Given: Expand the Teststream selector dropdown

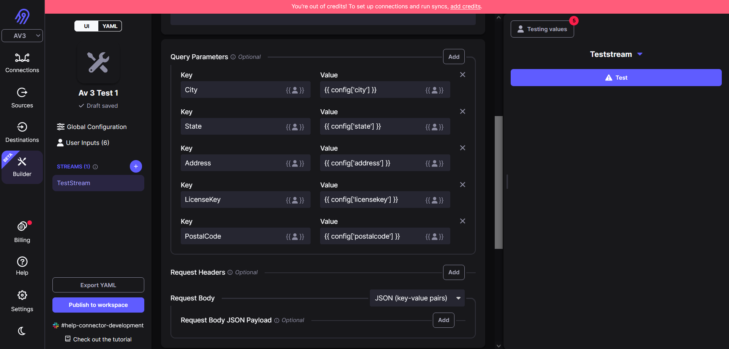Looking at the screenshot, I should [616, 54].
